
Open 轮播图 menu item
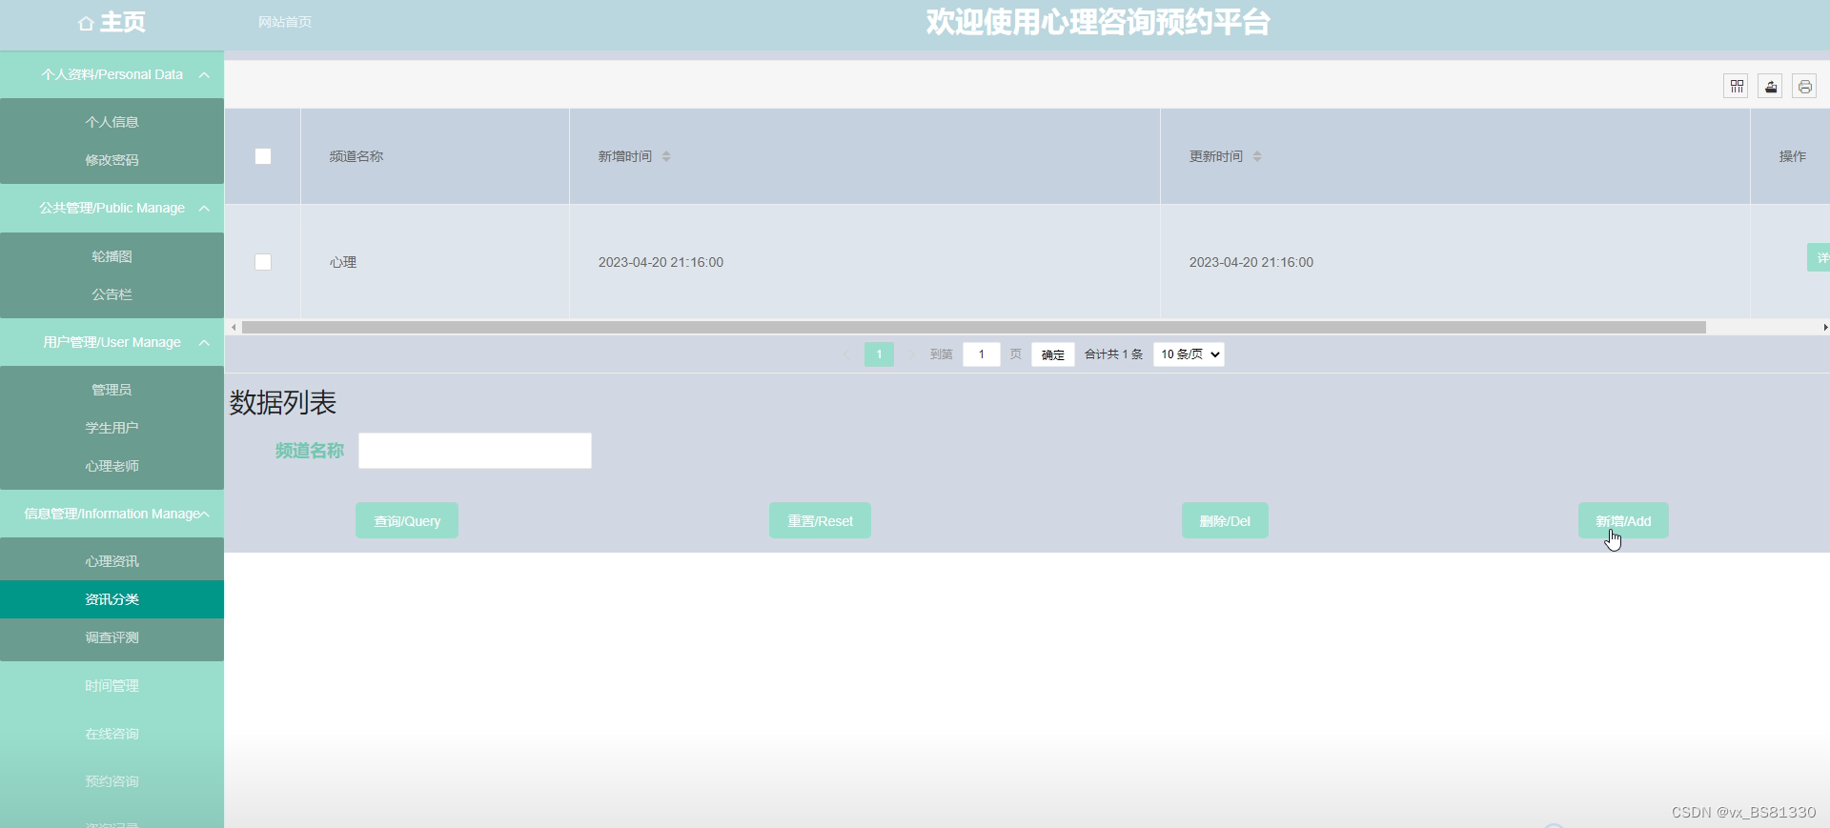coord(112,256)
